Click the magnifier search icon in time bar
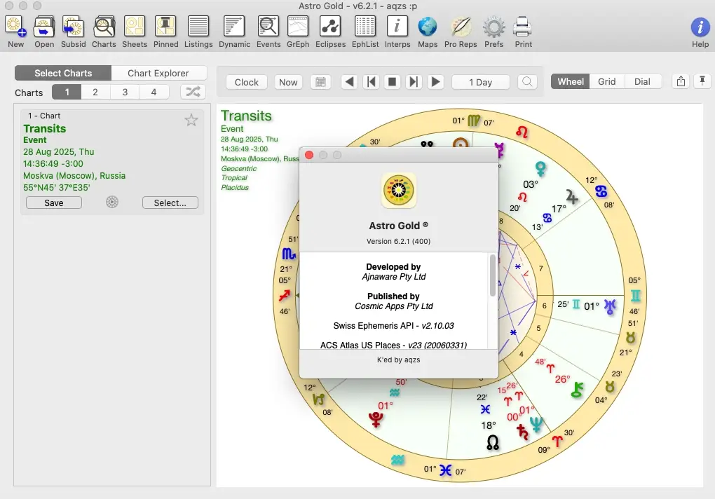 pos(527,82)
